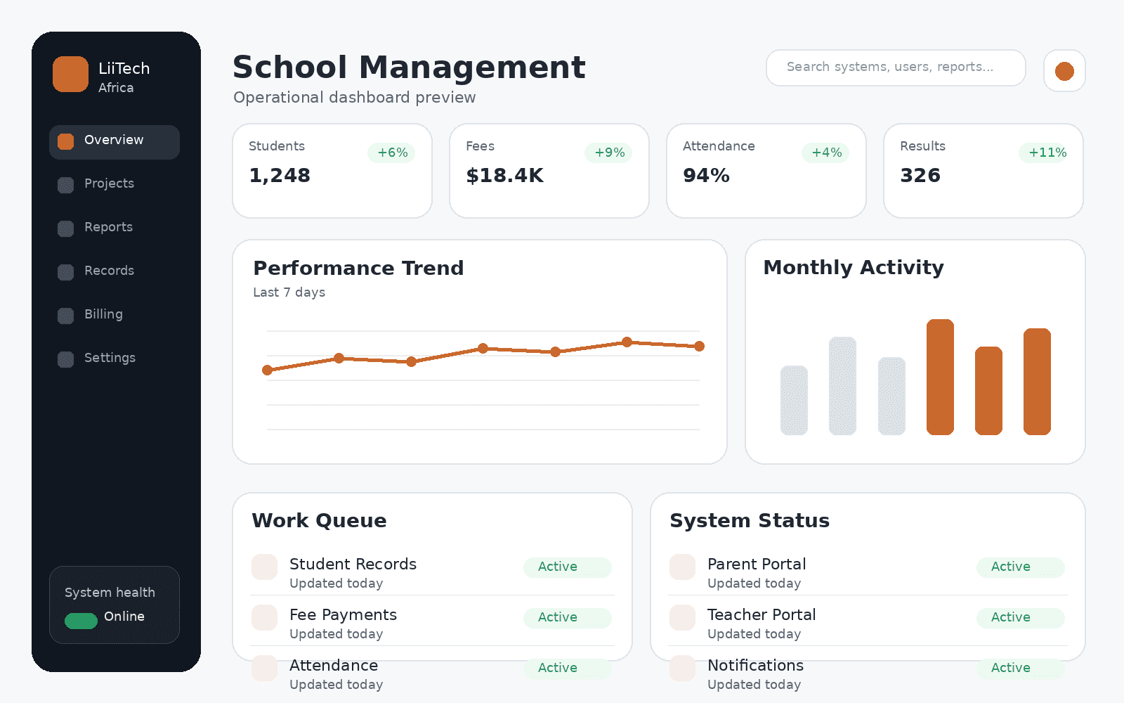Click the Overview sidebar icon
This screenshot has height=703, width=1124.
click(65, 141)
